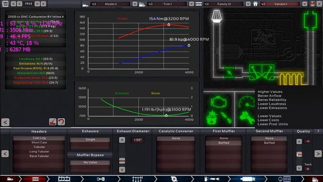Increase exhaust diameter with up arrow
The image size is (323, 182).
coord(122,140)
